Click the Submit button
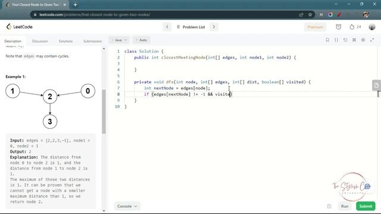Image resolution: width=381 pixels, height=214 pixels. [366, 206]
